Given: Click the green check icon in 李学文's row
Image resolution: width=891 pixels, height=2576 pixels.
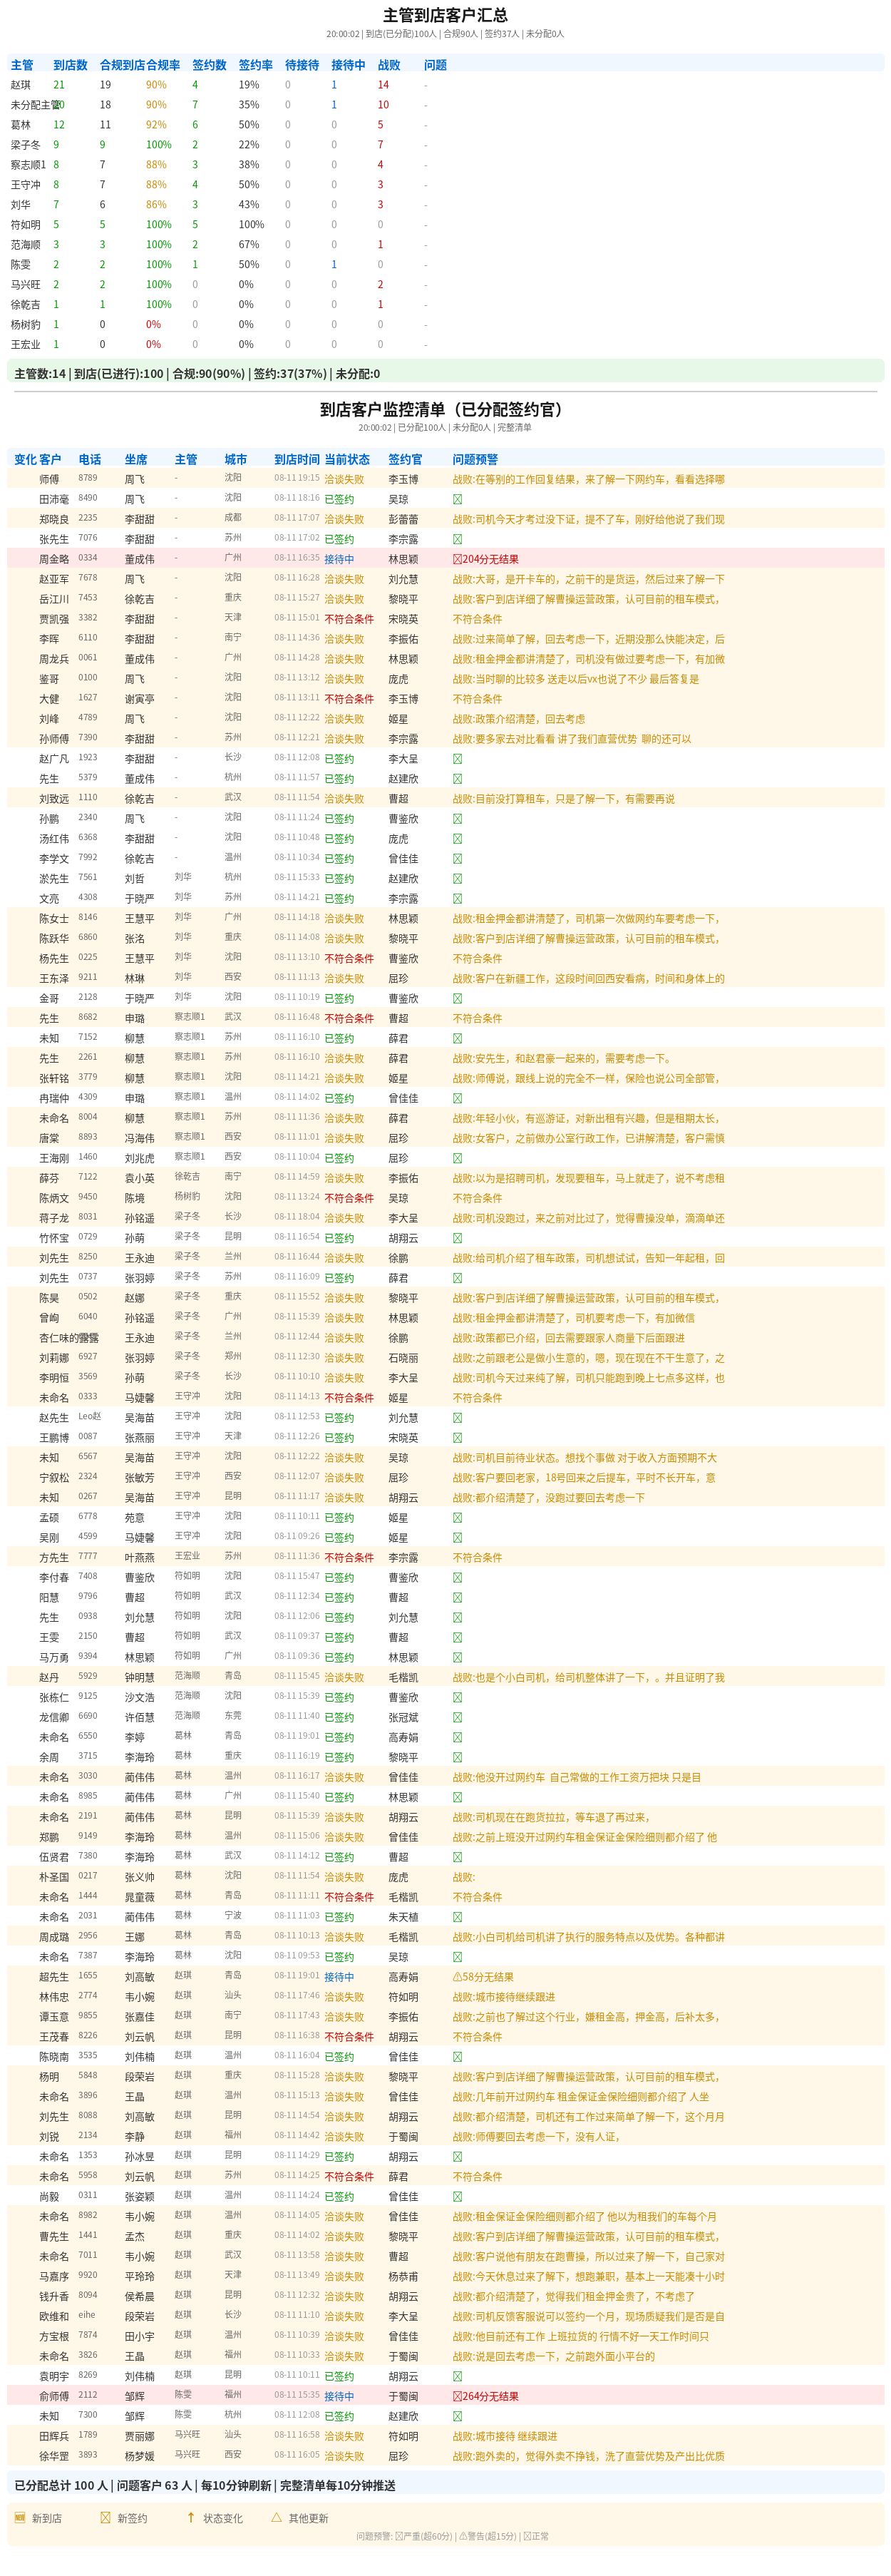Looking at the screenshot, I should click(x=458, y=859).
